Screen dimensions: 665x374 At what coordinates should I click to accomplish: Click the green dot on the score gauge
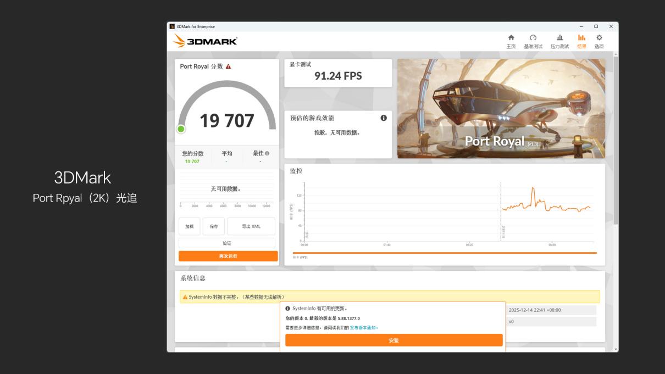[181, 129]
